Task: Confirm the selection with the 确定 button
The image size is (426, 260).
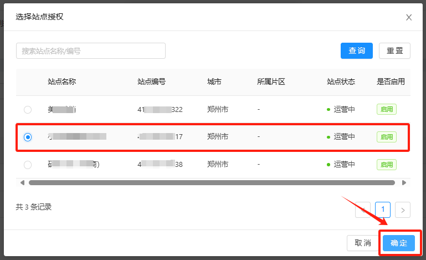Action: point(399,243)
